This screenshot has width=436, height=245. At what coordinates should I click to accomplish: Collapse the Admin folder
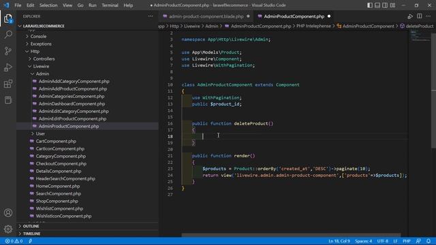pyautogui.click(x=42, y=74)
